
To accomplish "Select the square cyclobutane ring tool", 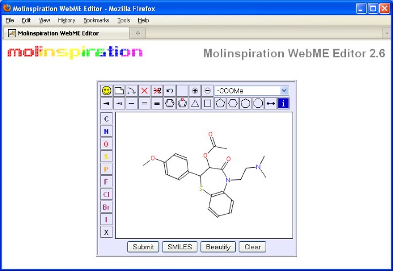I will [x=208, y=103].
